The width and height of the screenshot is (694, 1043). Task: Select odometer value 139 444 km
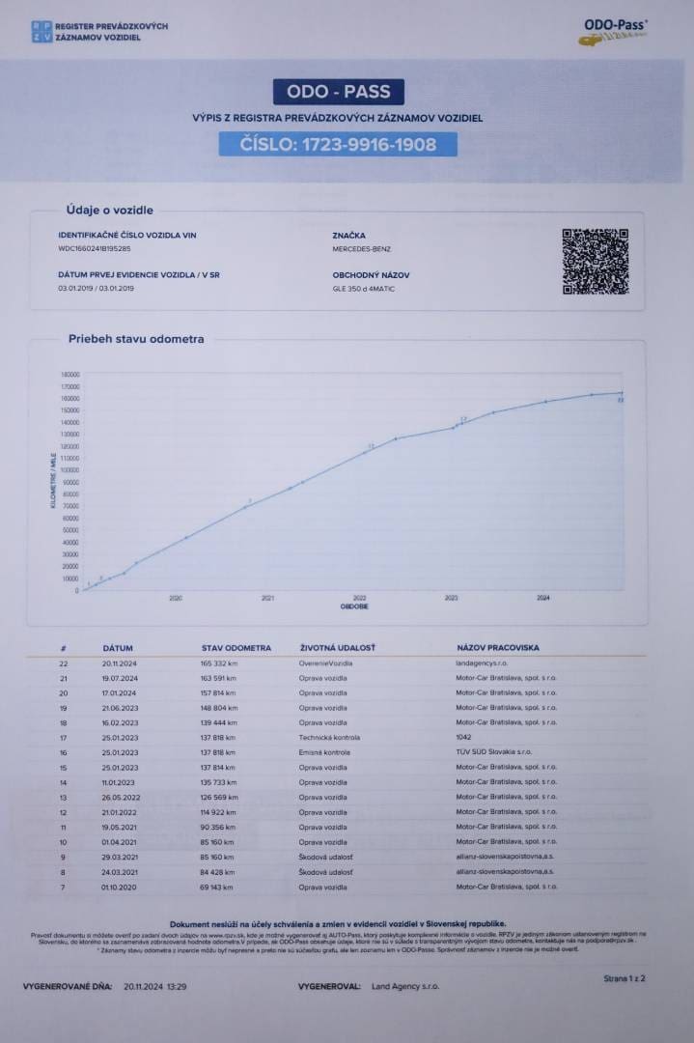pos(219,723)
